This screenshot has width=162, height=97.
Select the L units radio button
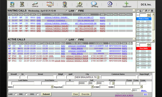tap(138, 11)
